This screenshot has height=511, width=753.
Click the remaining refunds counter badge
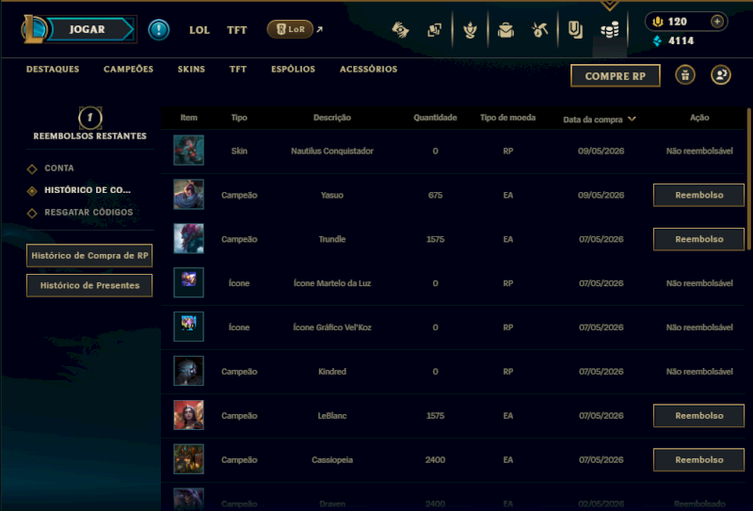pos(89,118)
